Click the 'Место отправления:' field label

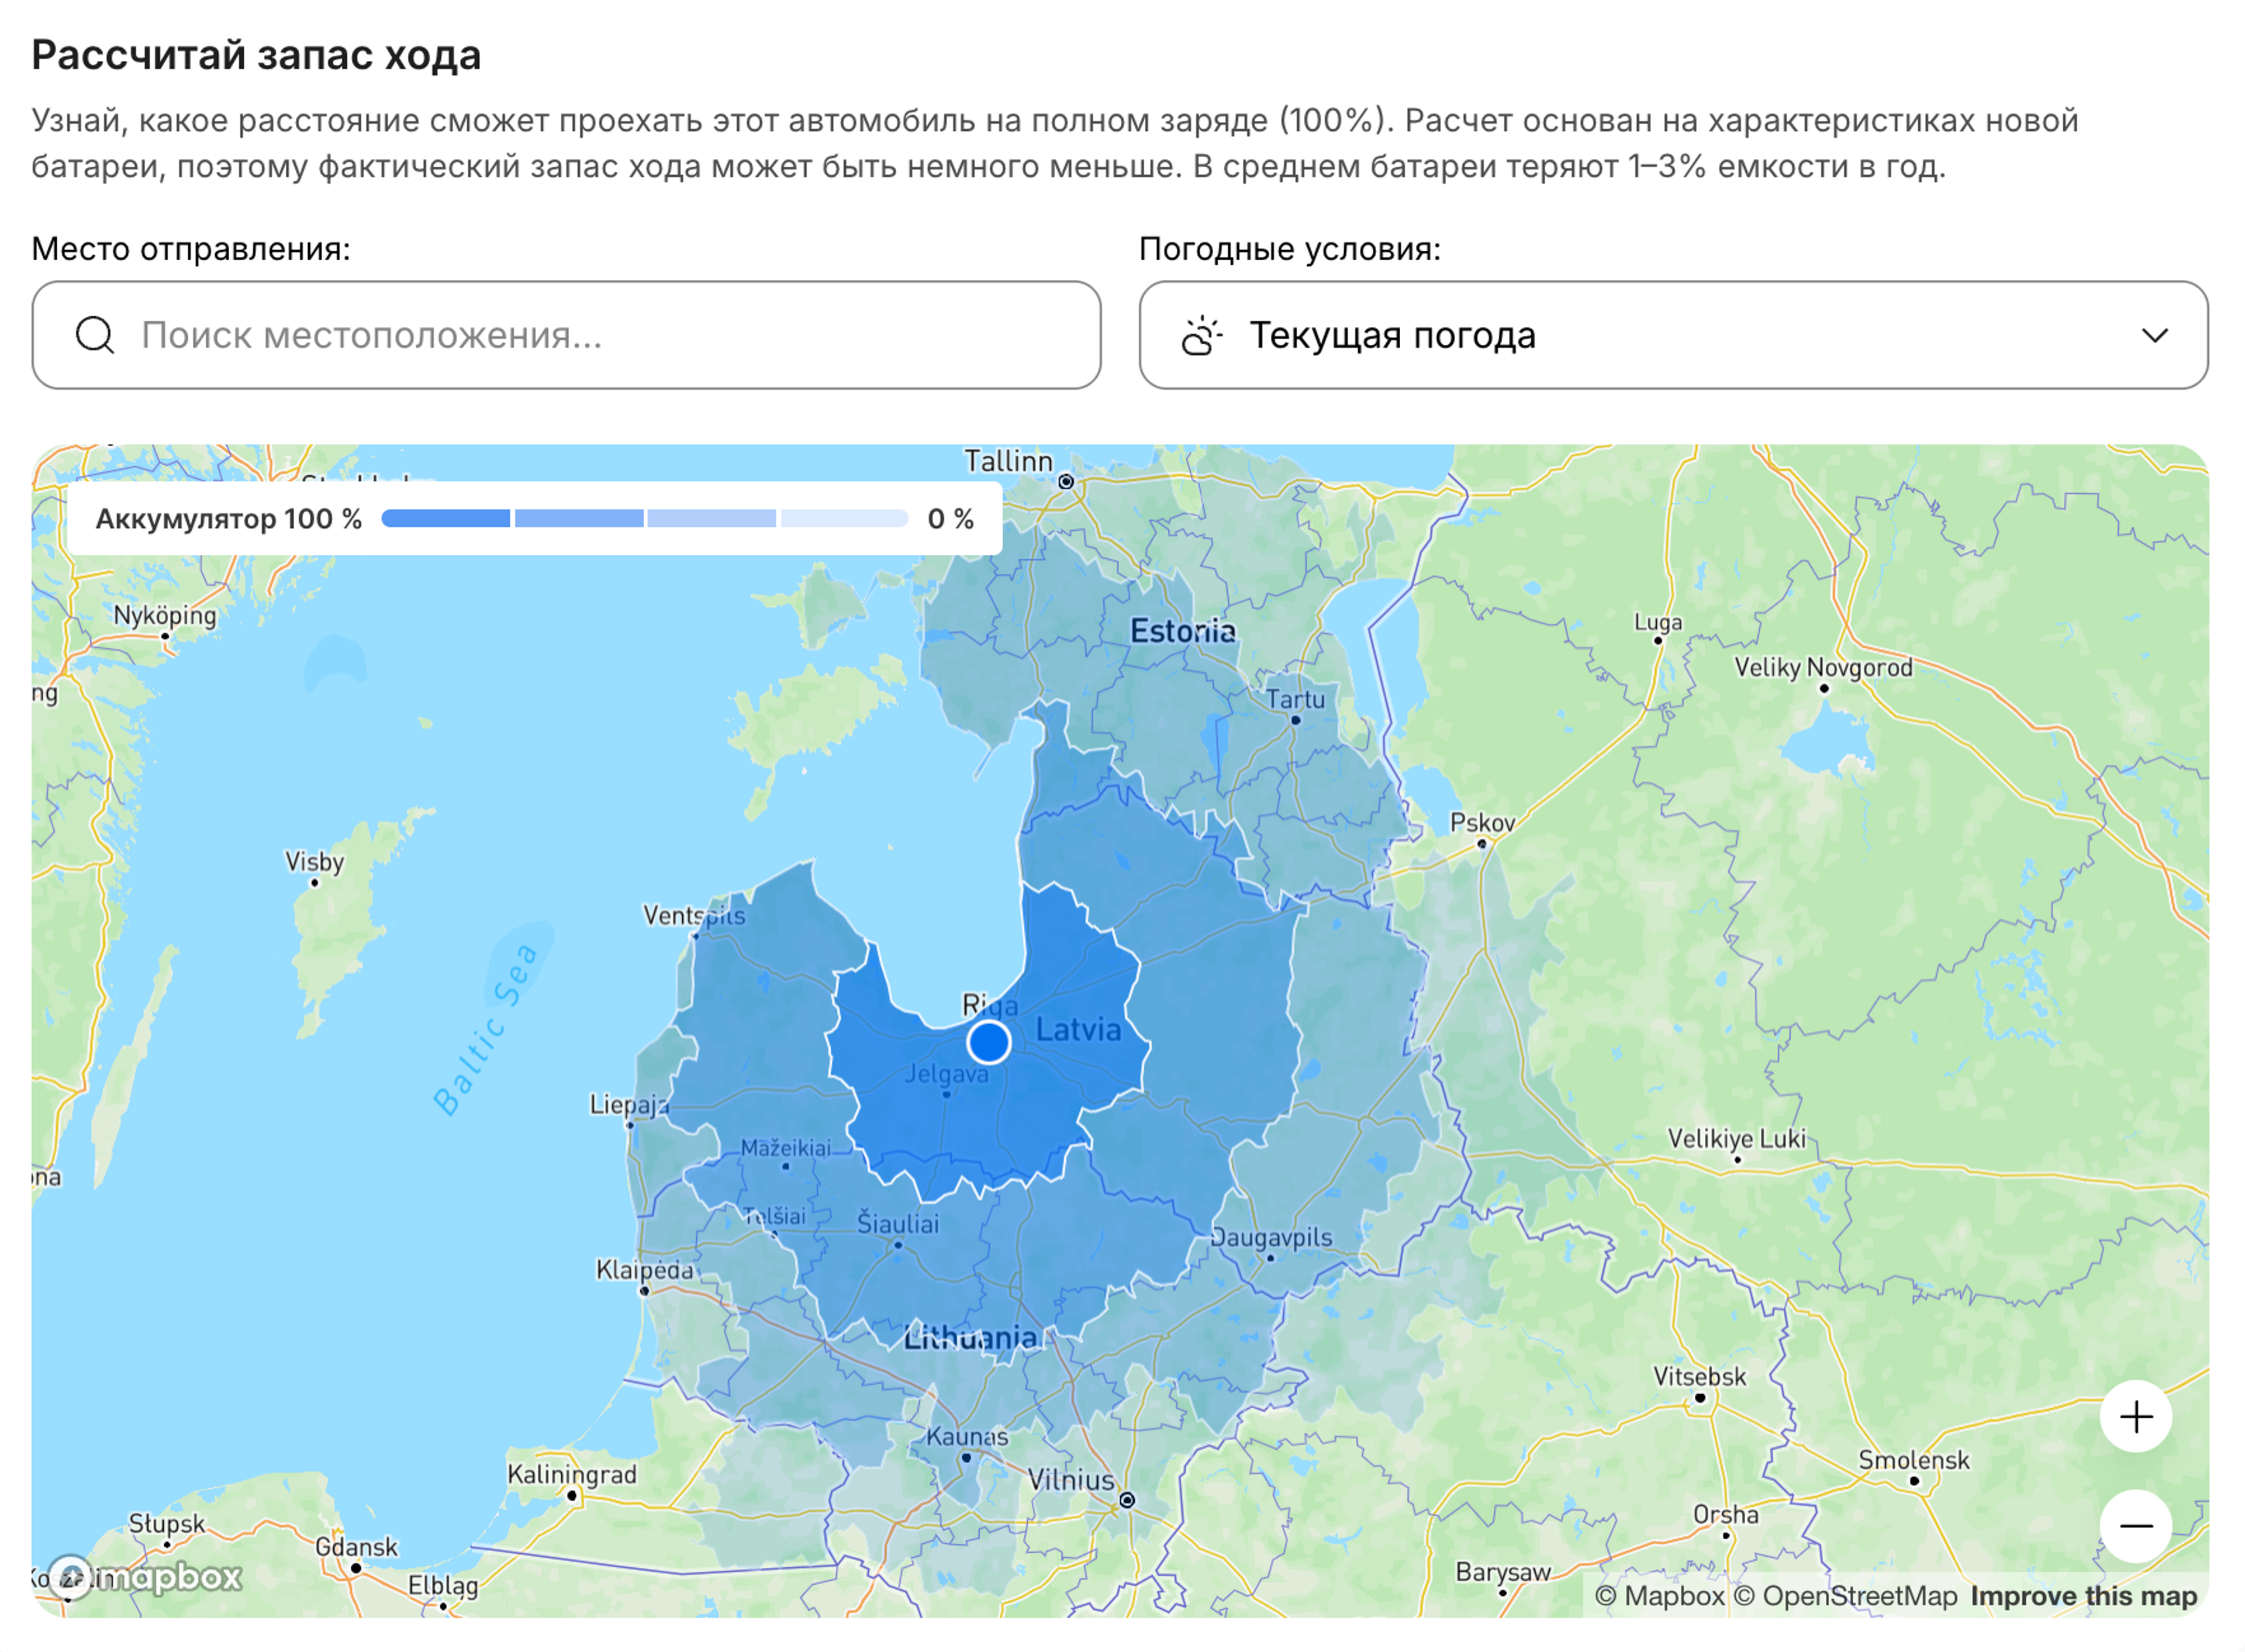coord(191,248)
